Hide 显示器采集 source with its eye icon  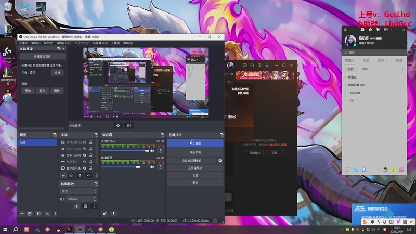(x=85, y=168)
